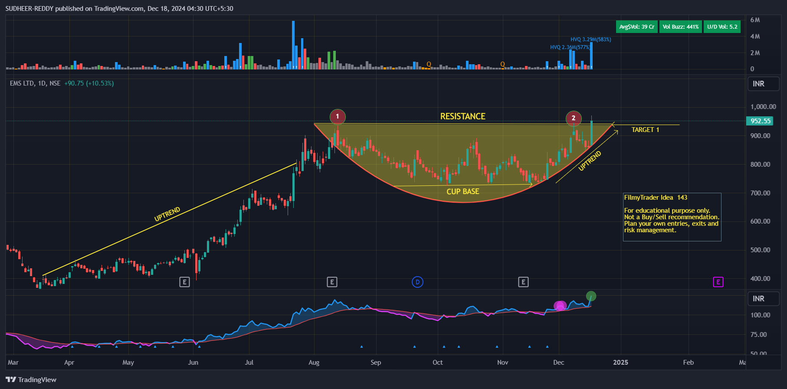The width and height of the screenshot is (787, 389).
Task: Click the earnings E marker in November
Action: pyautogui.click(x=523, y=282)
